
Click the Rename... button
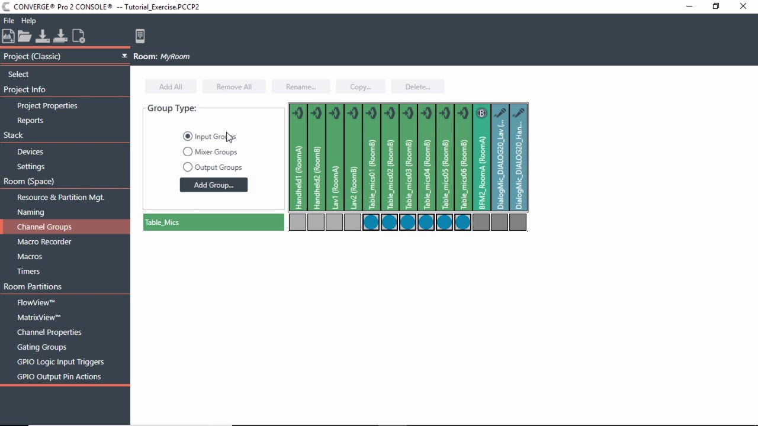click(301, 86)
